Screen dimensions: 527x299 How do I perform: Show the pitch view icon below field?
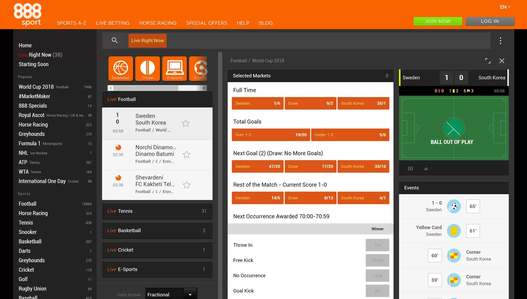point(411,169)
